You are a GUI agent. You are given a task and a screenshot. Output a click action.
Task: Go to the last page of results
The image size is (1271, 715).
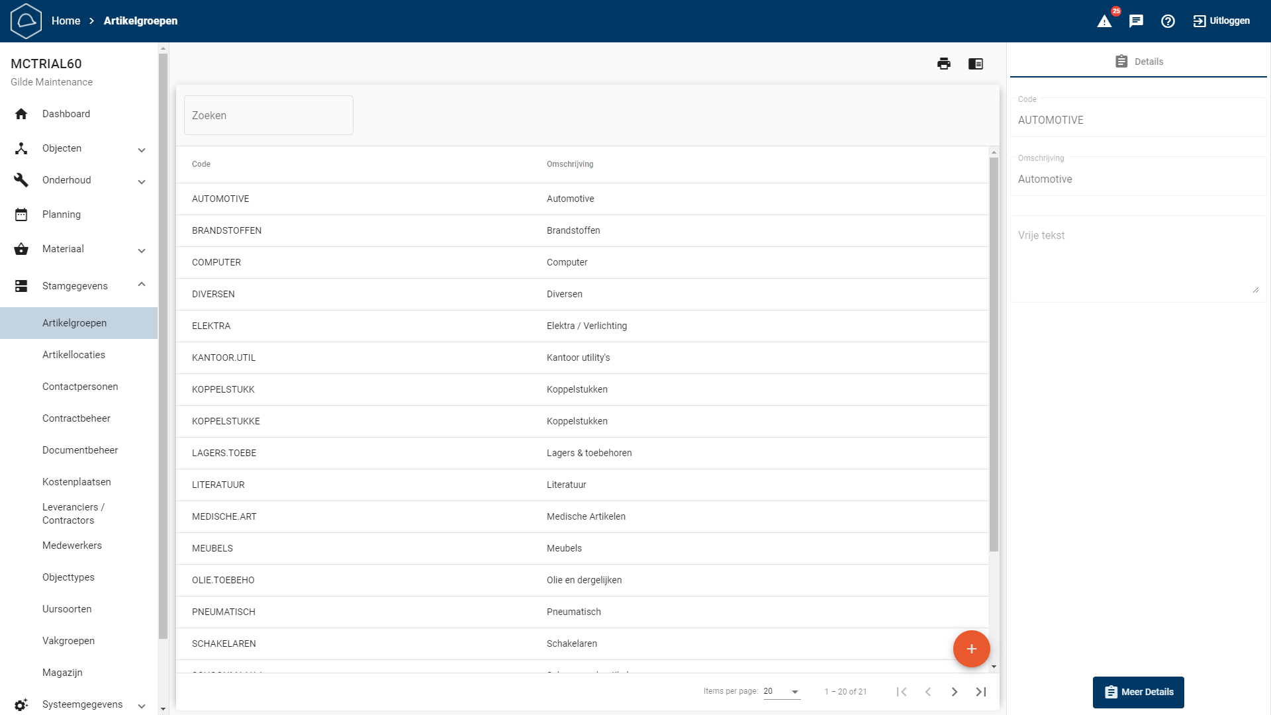point(981,692)
